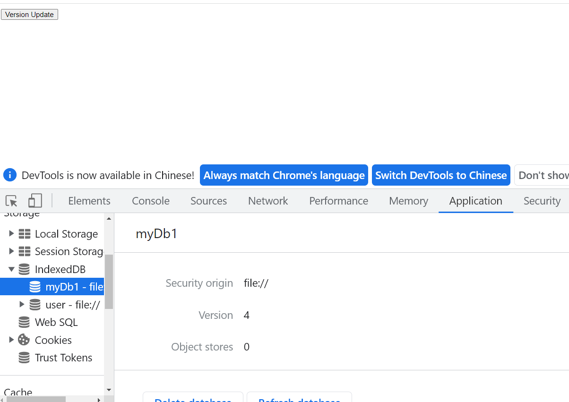Click the Session Storage table icon
The image size is (569, 402).
[x=24, y=251]
